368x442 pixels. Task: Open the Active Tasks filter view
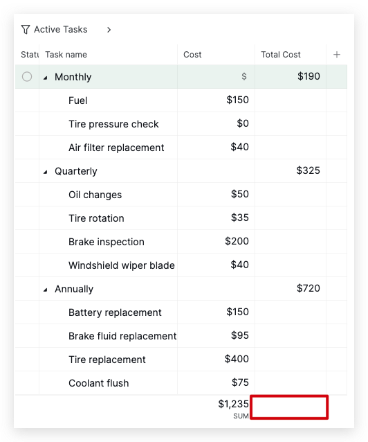point(61,29)
